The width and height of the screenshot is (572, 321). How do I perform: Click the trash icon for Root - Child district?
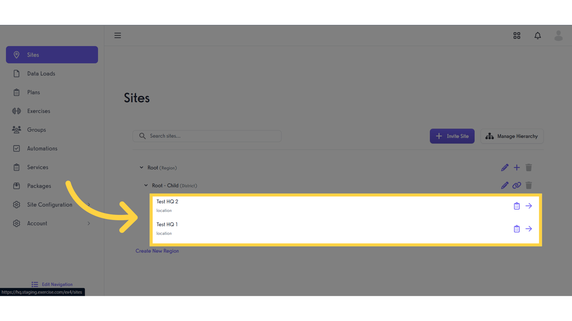pos(528,185)
